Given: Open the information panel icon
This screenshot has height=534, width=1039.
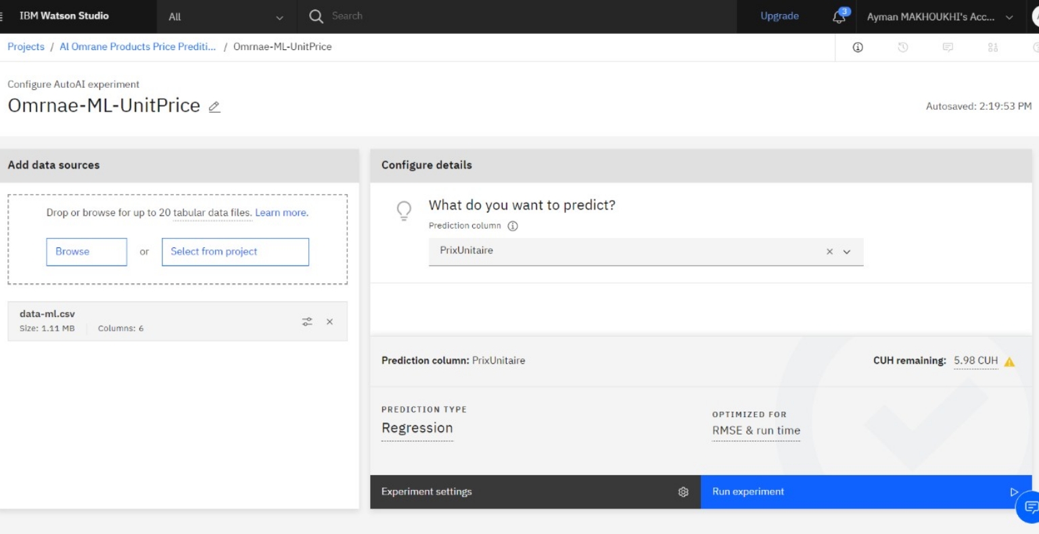Looking at the screenshot, I should (858, 47).
